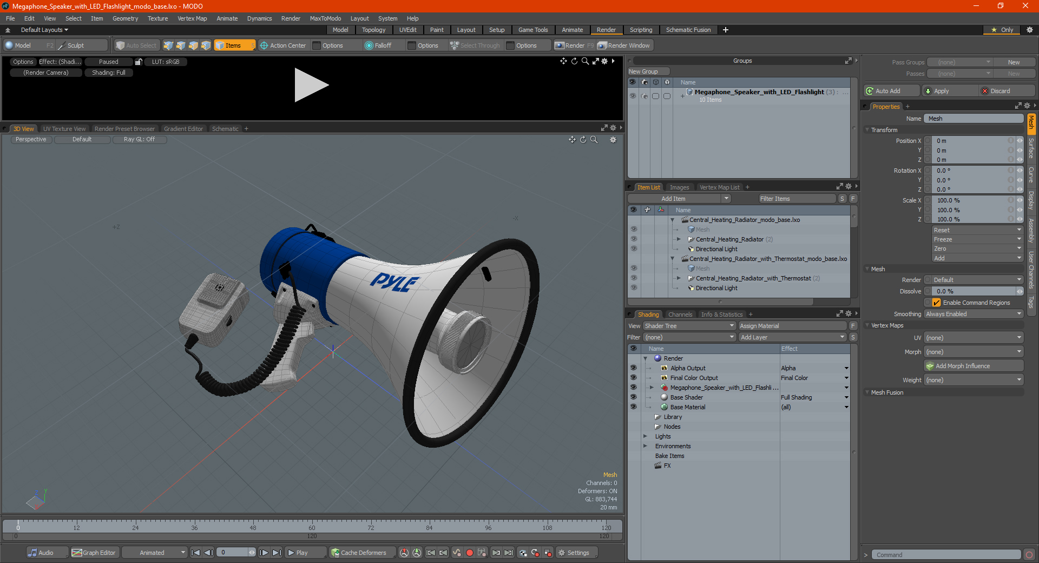Open the MaxToModo menu
The width and height of the screenshot is (1039, 563).
[325, 18]
